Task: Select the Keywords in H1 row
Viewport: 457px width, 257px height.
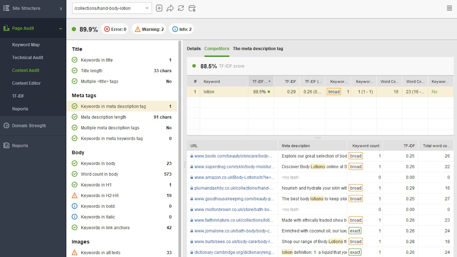Action: [x=122, y=185]
